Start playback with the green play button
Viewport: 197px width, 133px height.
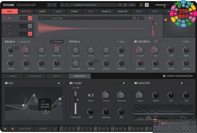(x=5, y=129)
